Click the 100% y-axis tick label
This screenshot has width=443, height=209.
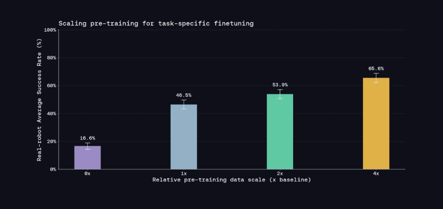coord(50,30)
